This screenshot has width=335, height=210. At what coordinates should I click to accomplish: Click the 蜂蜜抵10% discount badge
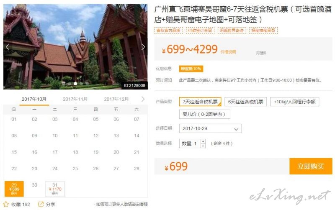(191, 69)
